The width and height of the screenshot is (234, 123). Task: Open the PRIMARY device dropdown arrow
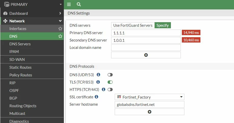coord(61,5)
